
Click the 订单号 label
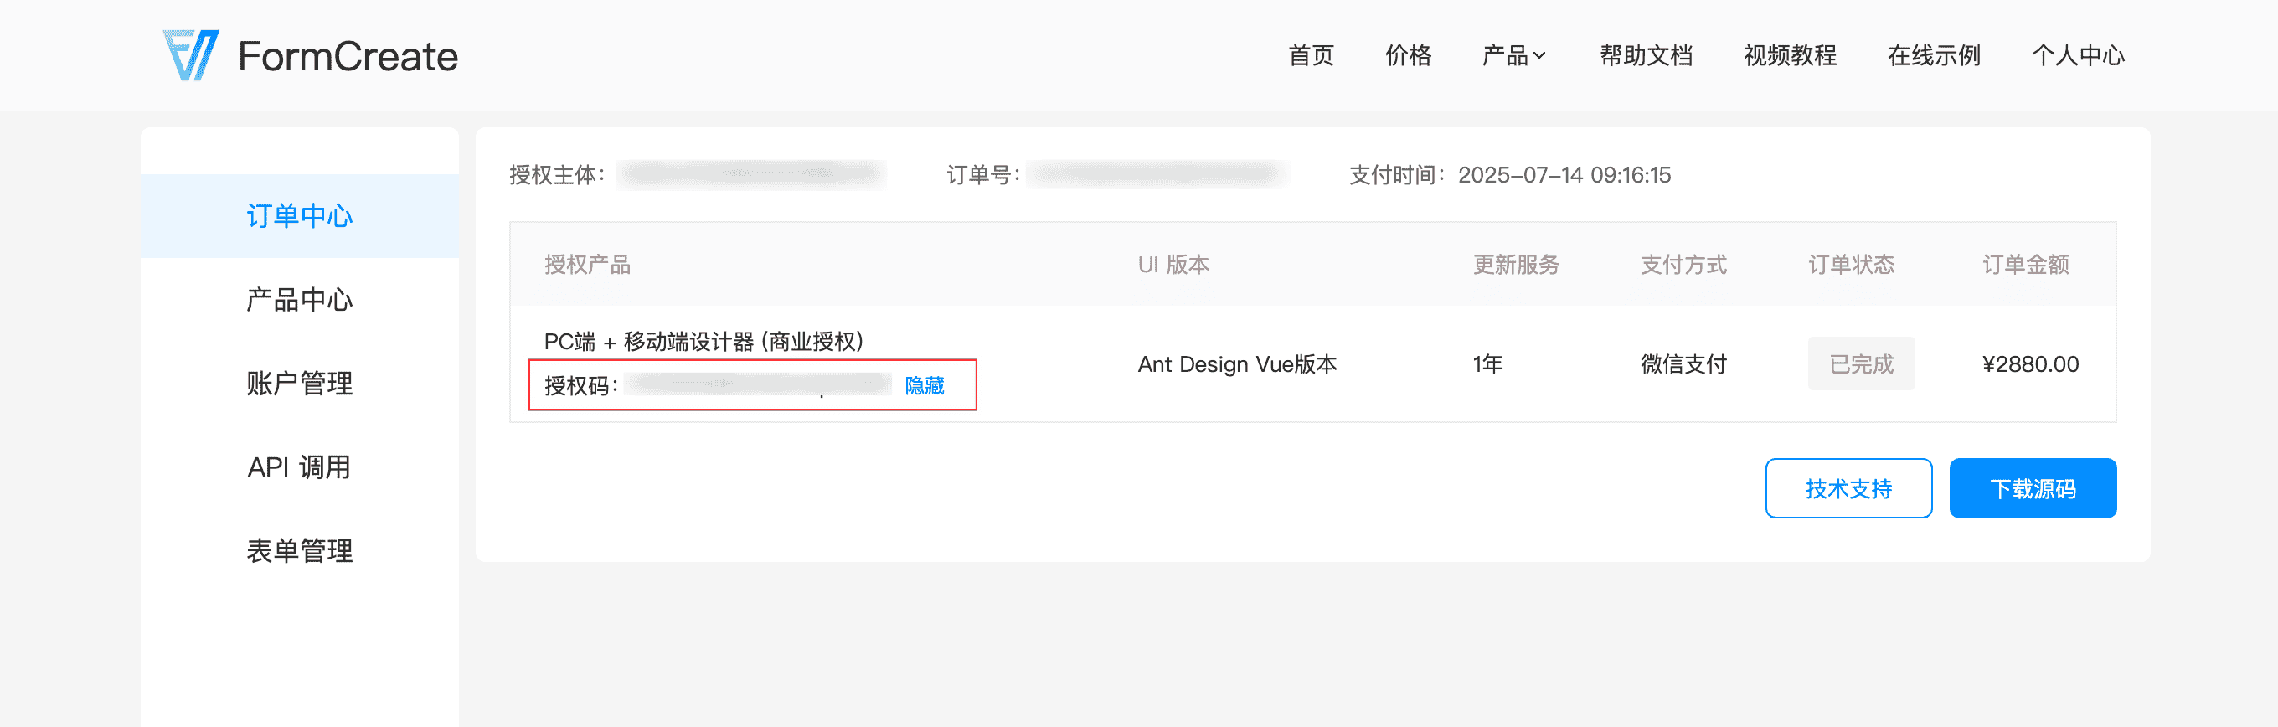[x=983, y=175]
